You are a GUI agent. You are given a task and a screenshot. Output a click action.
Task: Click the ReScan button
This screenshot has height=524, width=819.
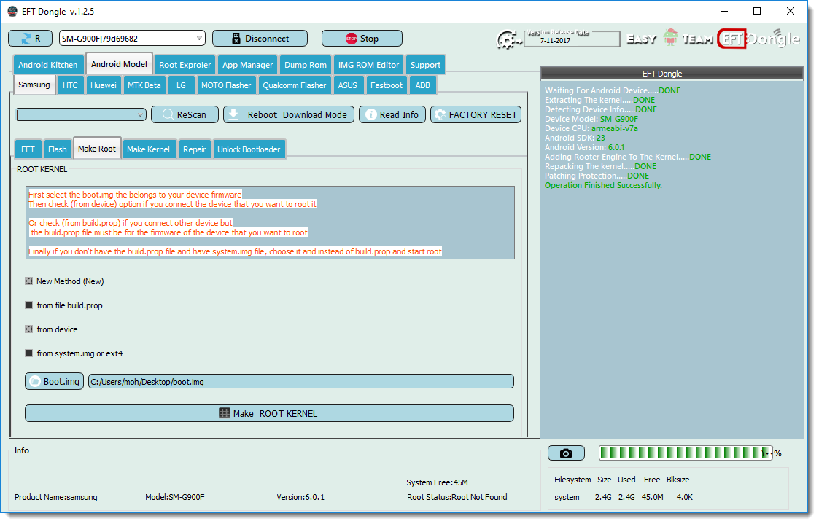click(185, 115)
